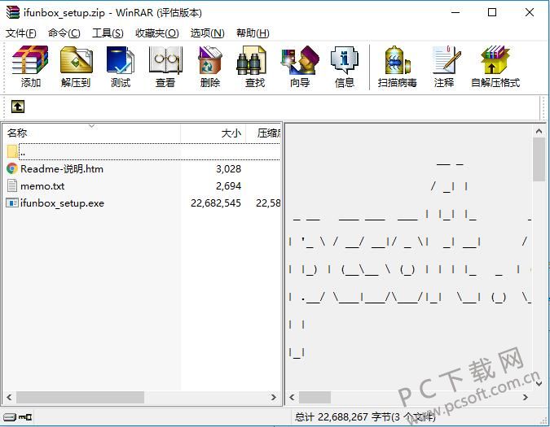Click size value 2,694
Screen dimensions: 550x427
228,186
